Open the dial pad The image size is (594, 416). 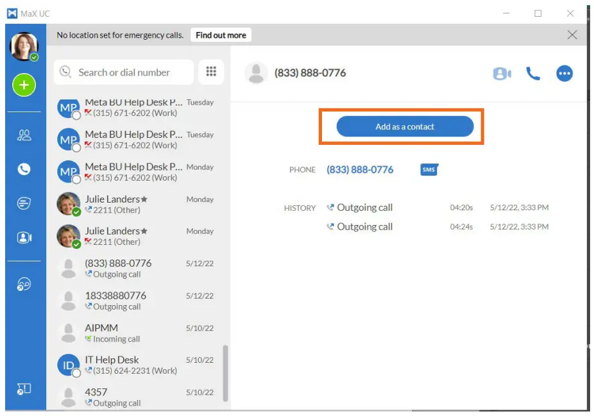coord(212,72)
